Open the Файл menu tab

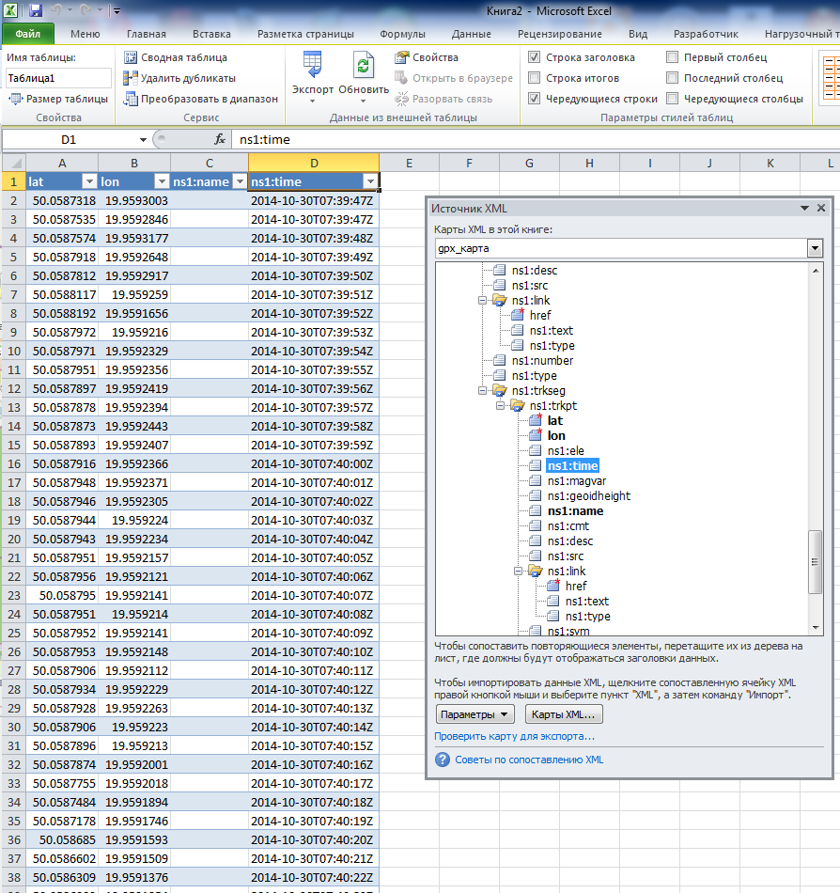click(27, 34)
